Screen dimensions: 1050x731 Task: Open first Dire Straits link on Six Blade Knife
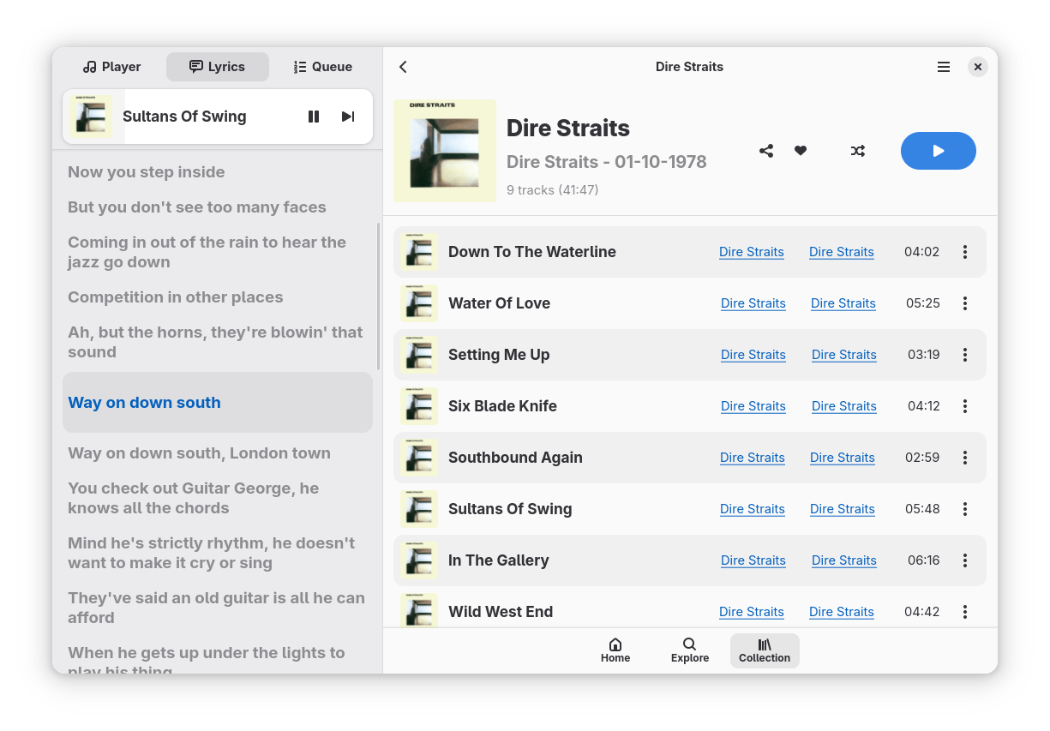(x=753, y=406)
